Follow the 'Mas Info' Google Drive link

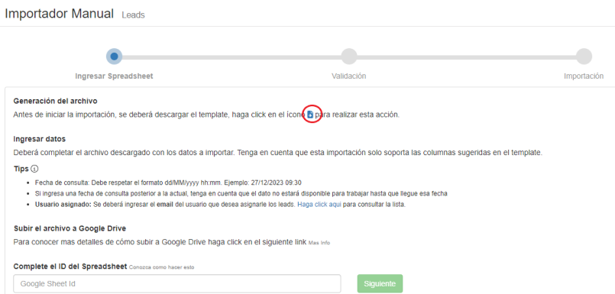pyautogui.click(x=319, y=243)
